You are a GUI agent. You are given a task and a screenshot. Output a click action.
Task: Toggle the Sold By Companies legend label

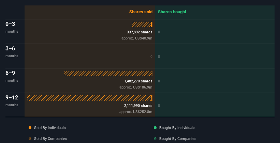tap(50, 139)
